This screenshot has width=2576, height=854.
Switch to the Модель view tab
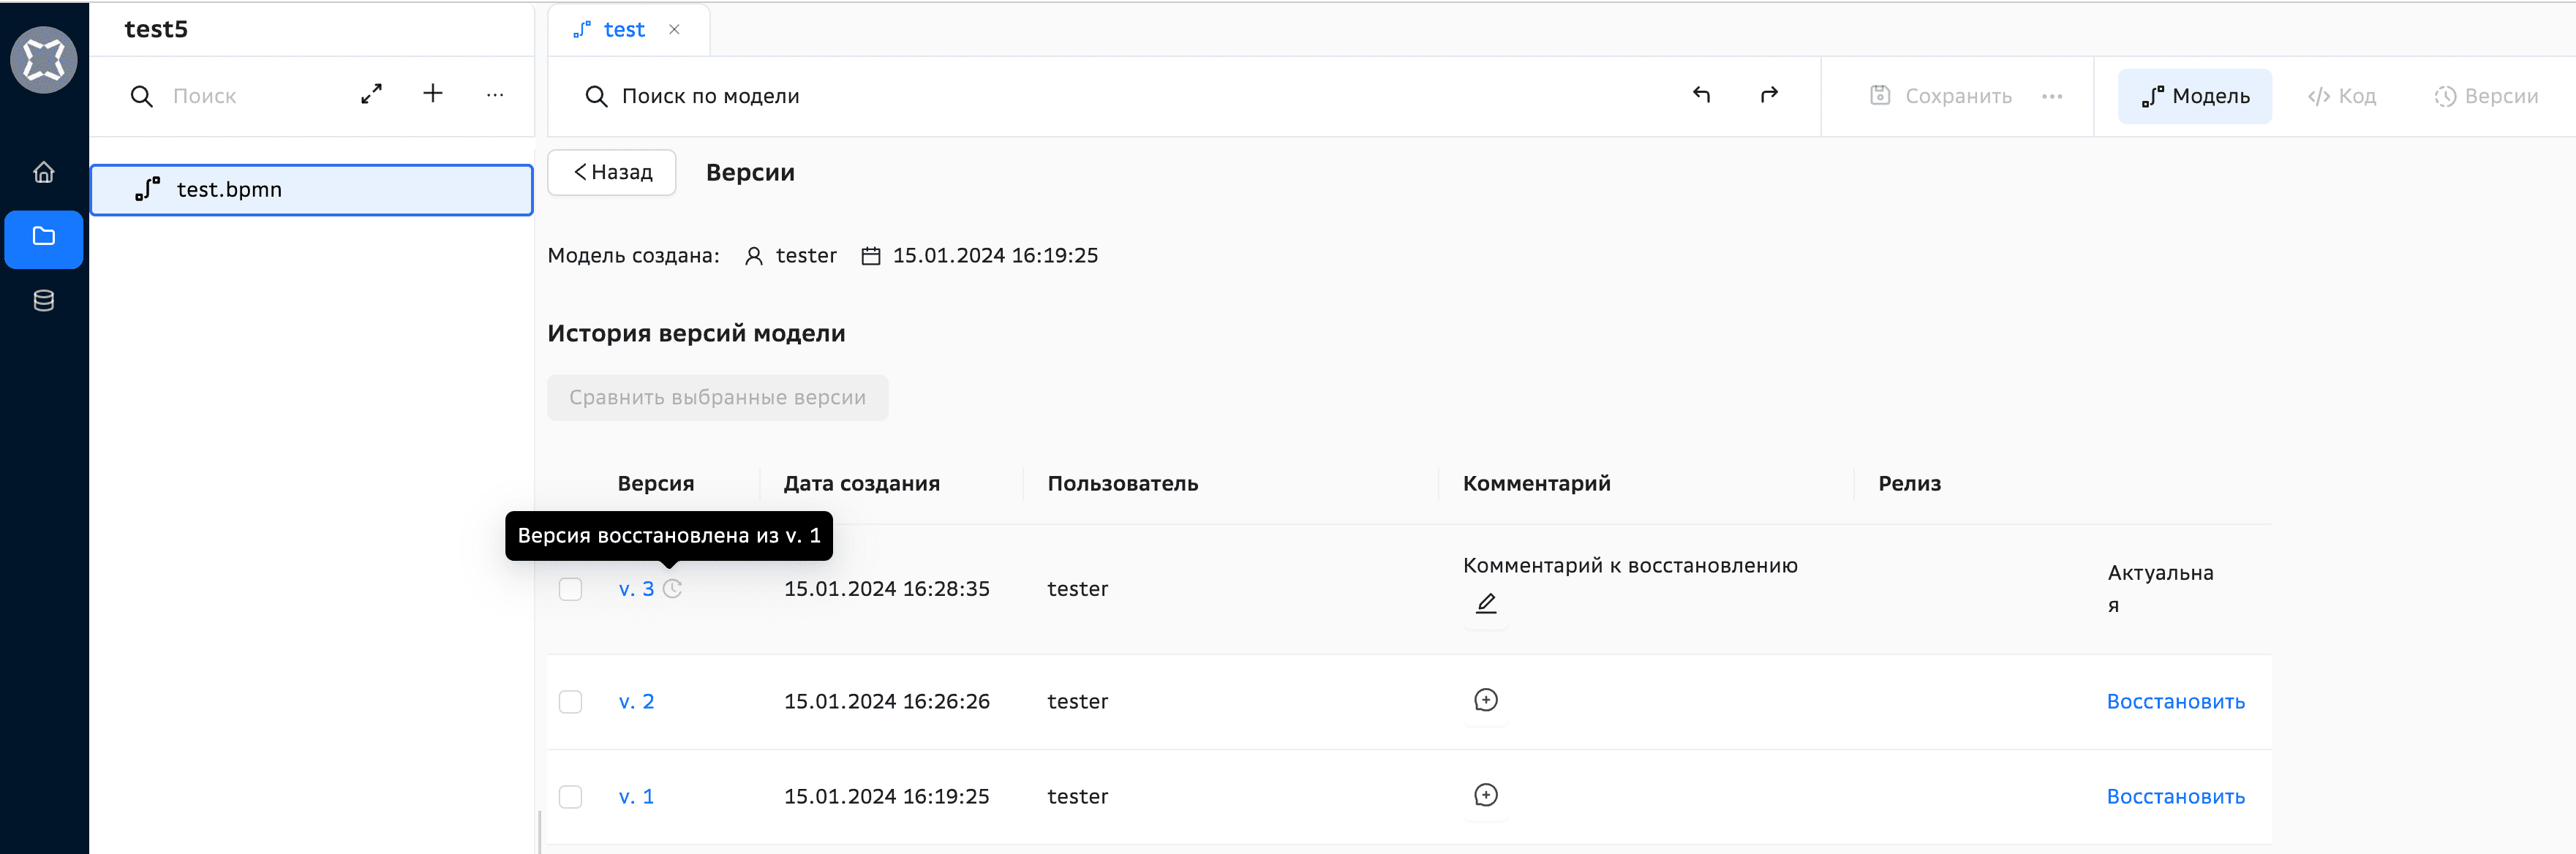[x=2195, y=96]
